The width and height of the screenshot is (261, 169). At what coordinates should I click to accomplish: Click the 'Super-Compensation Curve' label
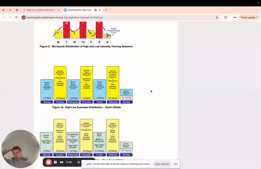click(113, 31)
